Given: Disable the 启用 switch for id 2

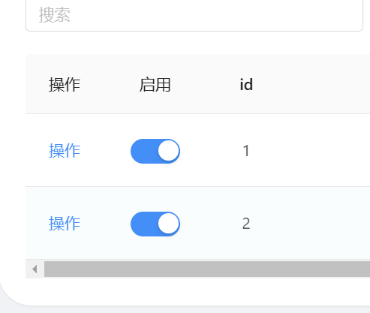Looking at the screenshot, I should [155, 224].
